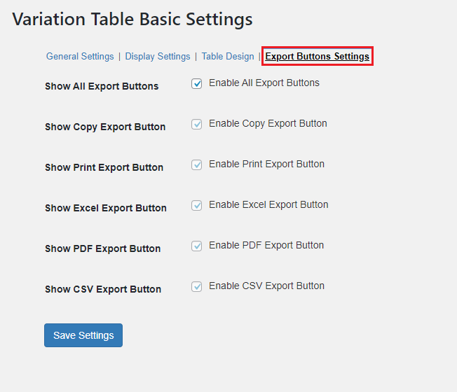Click the Enable PDF Export Button label text

266,246
